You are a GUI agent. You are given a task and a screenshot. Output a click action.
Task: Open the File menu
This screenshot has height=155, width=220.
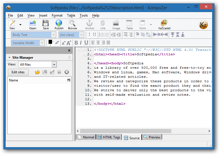coord(10,15)
